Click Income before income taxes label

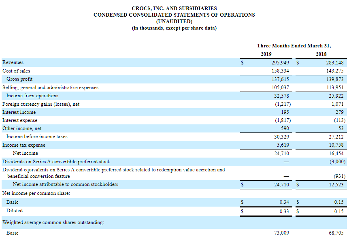(37, 137)
